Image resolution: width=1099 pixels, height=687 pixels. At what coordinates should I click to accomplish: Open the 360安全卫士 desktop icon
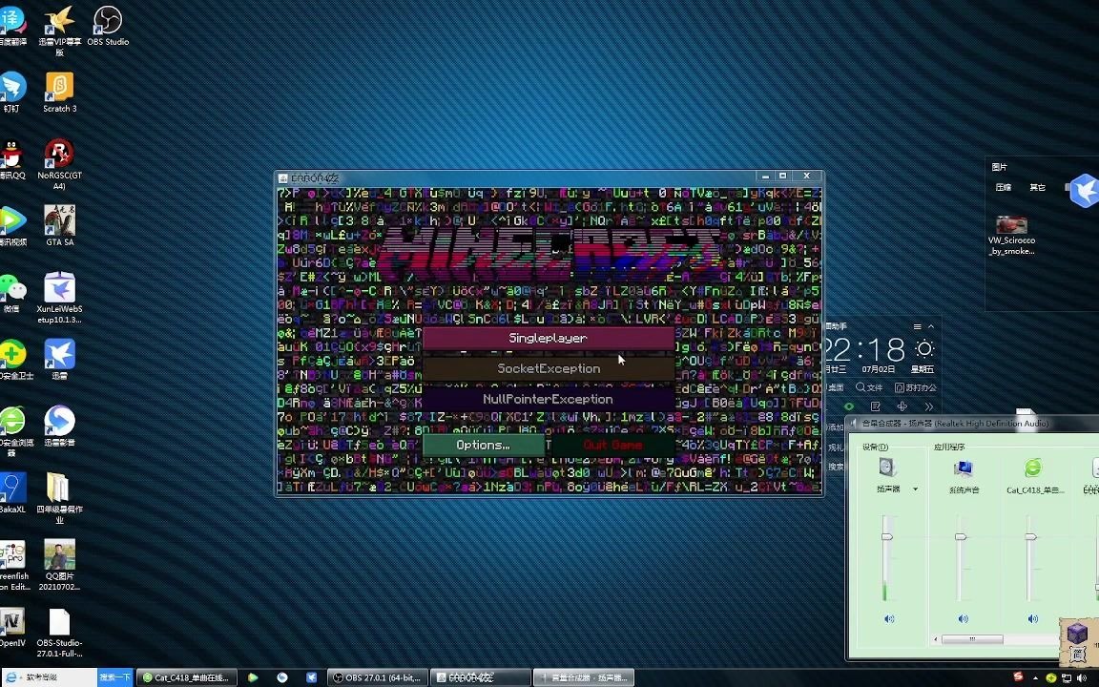click(14, 359)
